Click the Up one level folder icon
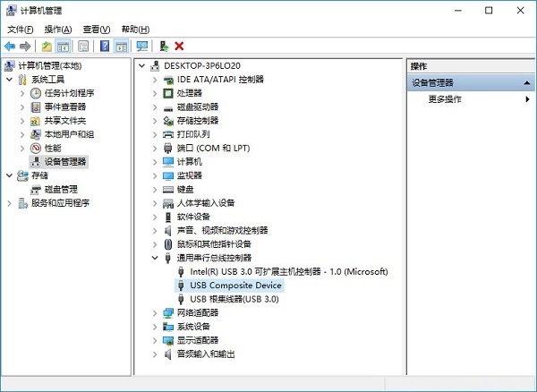The image size is (537, 392). (47, 46)
